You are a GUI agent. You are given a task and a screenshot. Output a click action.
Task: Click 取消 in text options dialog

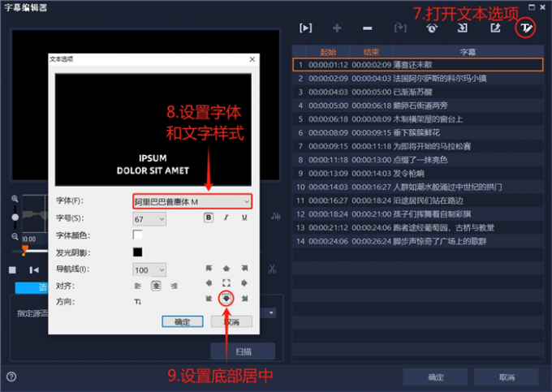point(231,321)
